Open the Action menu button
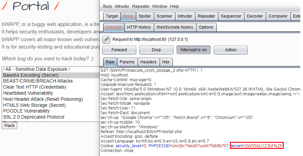Screen dimensions: 303x156 [x=231, y=50]
